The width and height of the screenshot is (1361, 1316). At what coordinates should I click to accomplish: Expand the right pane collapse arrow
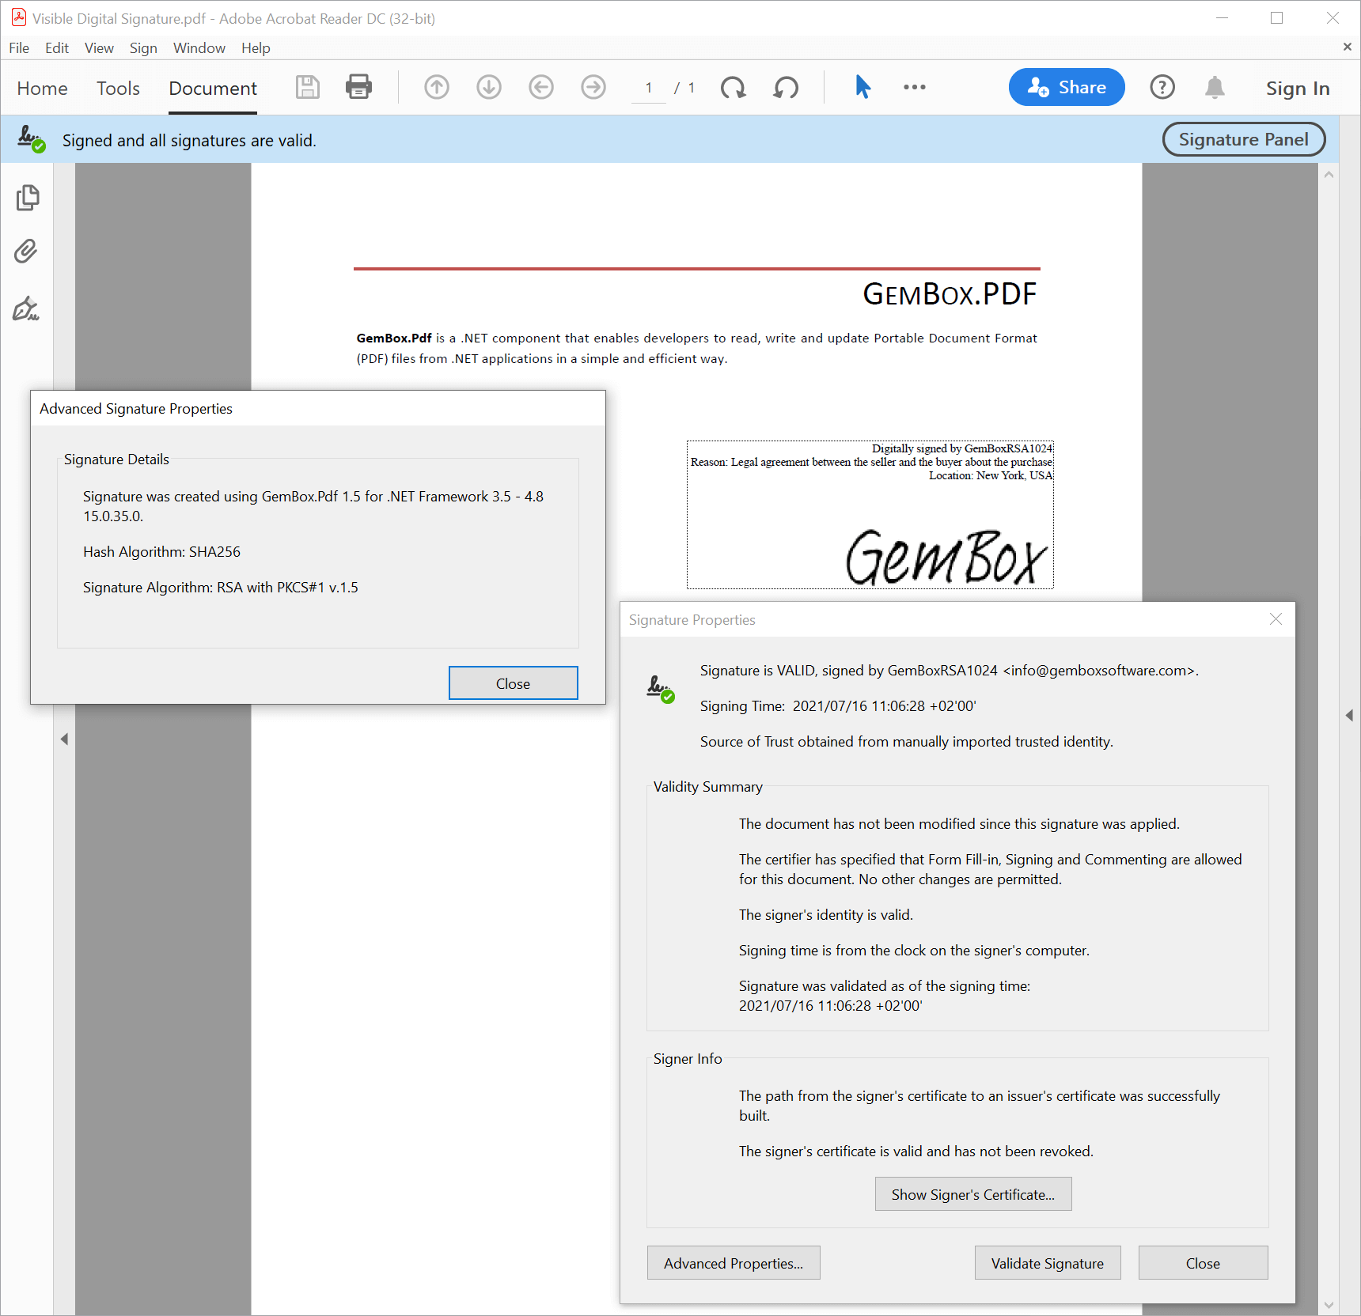pos(1349,715)
